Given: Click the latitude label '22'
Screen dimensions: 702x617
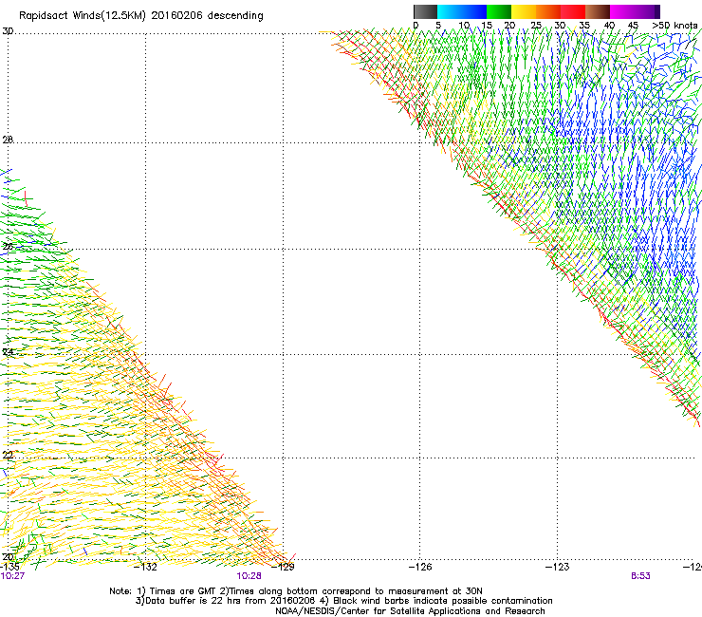Looking at the screenshot, I should [8, 456].
